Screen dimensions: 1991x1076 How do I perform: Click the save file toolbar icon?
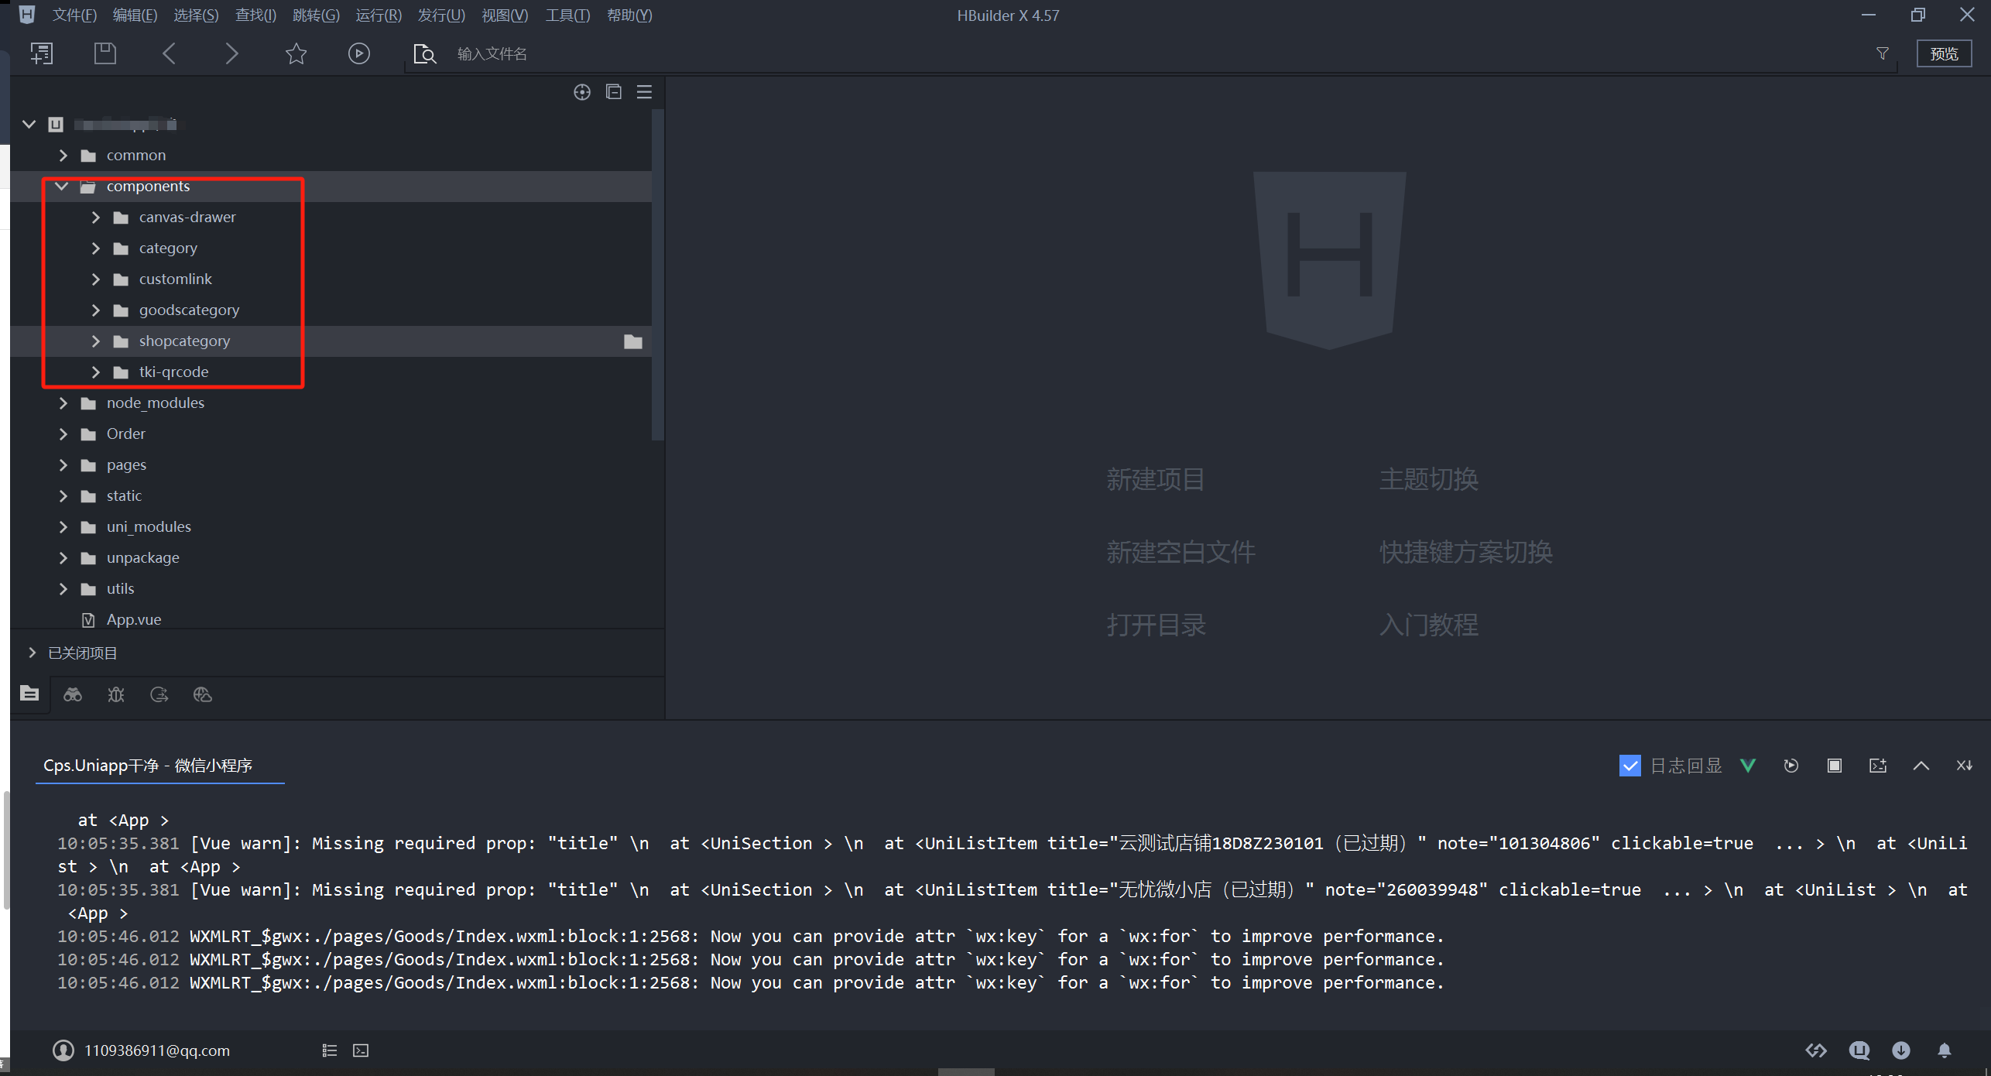(105, 53)
